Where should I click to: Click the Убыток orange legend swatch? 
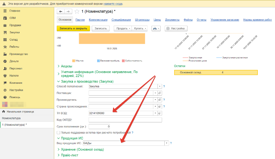74,61
